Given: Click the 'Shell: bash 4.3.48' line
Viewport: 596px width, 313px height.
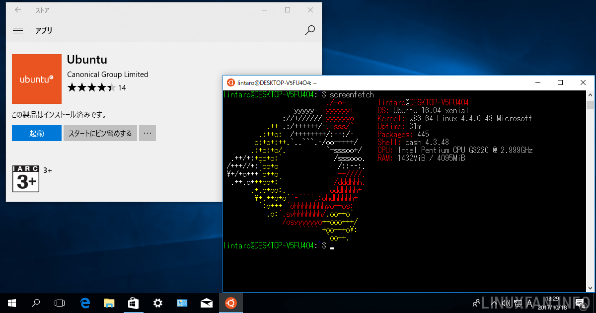Looking at the screenshot, I should click(413, 142).
